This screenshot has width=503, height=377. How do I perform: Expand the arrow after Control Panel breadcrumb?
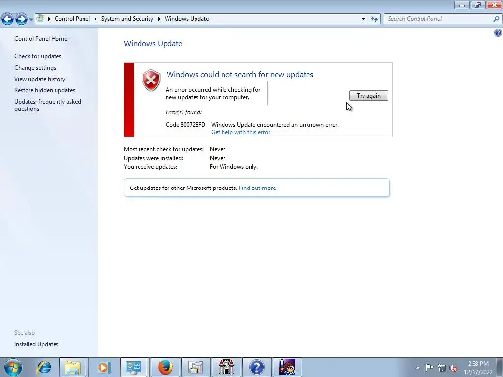pyautogui.click(x=96, y=19)
